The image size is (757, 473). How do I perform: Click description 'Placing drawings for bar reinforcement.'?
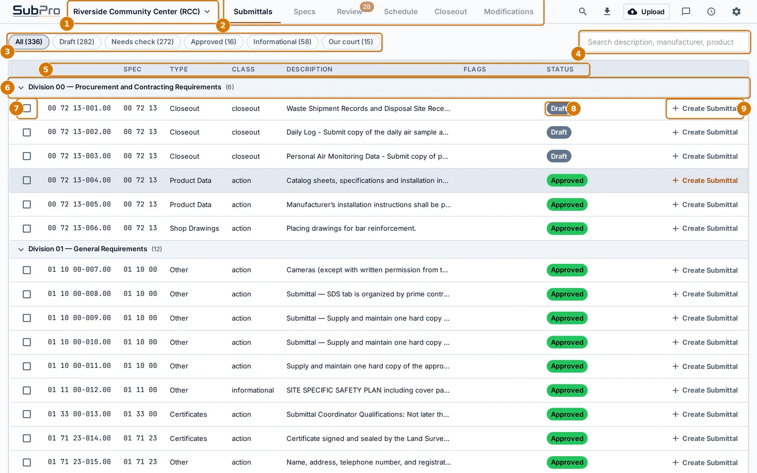(351, 229)
